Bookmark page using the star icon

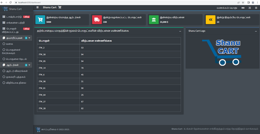tap(243, 2)
